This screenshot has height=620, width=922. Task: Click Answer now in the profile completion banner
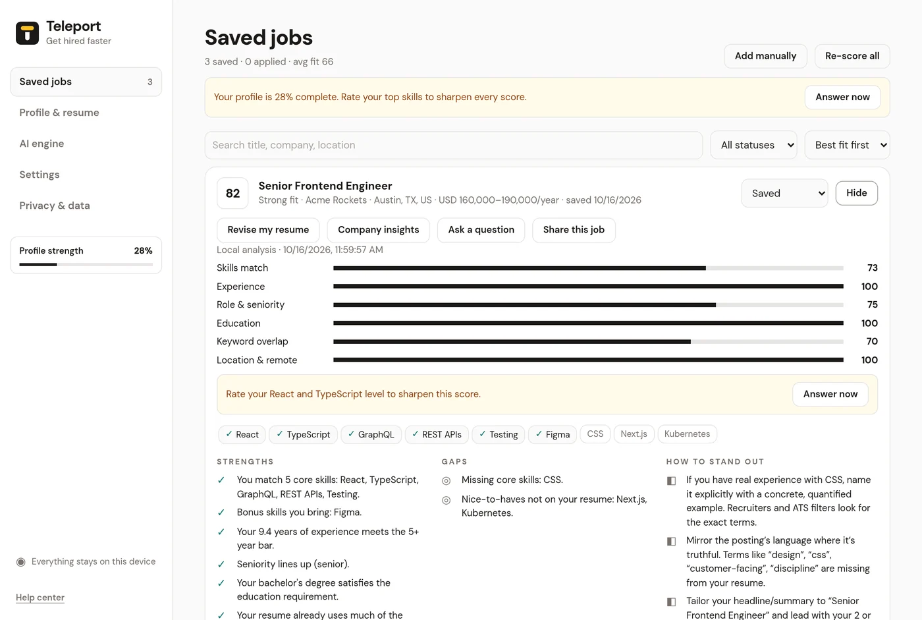(x=842, y=97)
